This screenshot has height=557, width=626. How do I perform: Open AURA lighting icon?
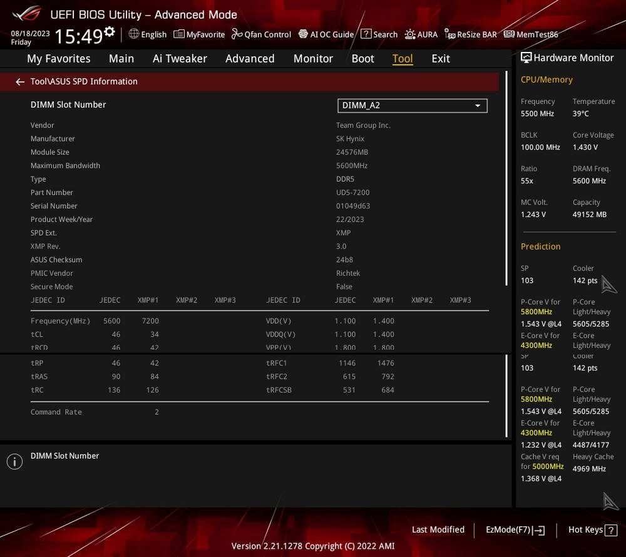tap(409, 34)
